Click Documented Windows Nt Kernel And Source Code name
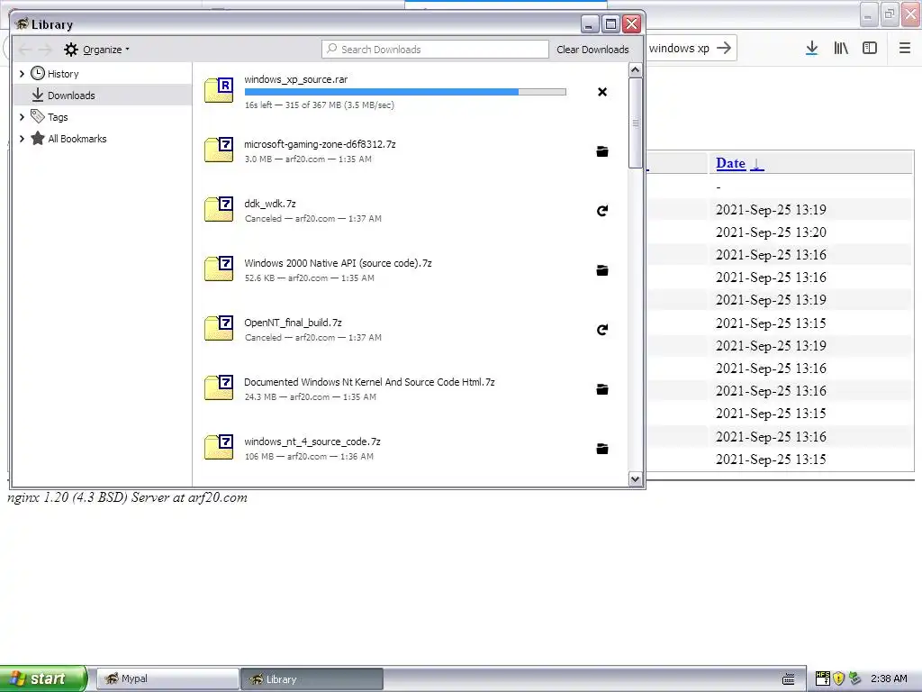This screenshot has height=692, width=922. pyautogui.click(x=369, y=382)
